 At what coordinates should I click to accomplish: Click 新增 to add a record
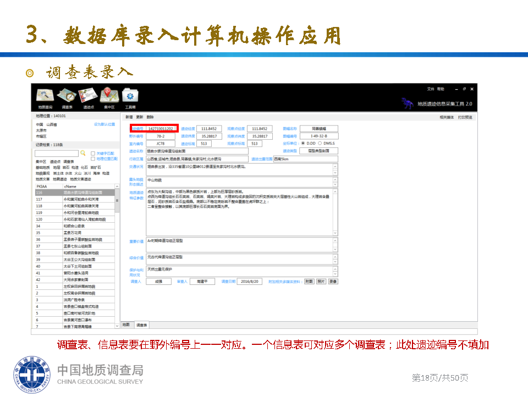pos(129,117)
